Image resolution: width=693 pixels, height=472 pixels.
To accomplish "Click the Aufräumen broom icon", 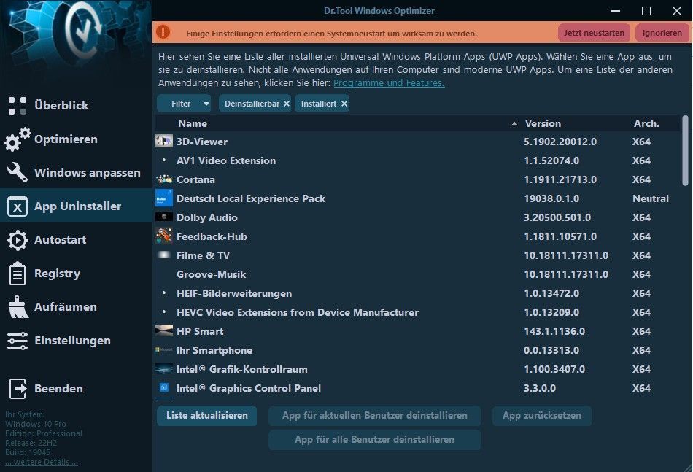I will (x=18, y=307).
